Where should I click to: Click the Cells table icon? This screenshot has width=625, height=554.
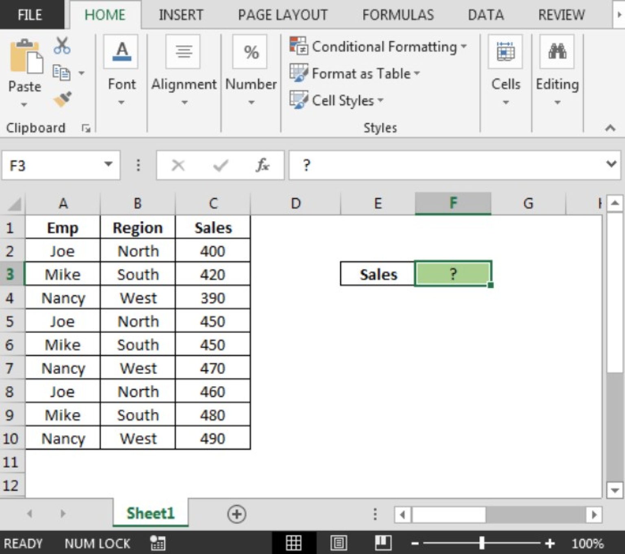[x=505, y=51]
